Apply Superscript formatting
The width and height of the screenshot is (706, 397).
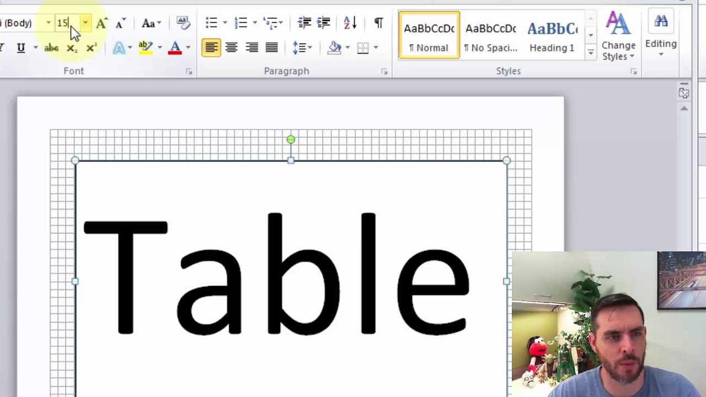pos(90,48)
